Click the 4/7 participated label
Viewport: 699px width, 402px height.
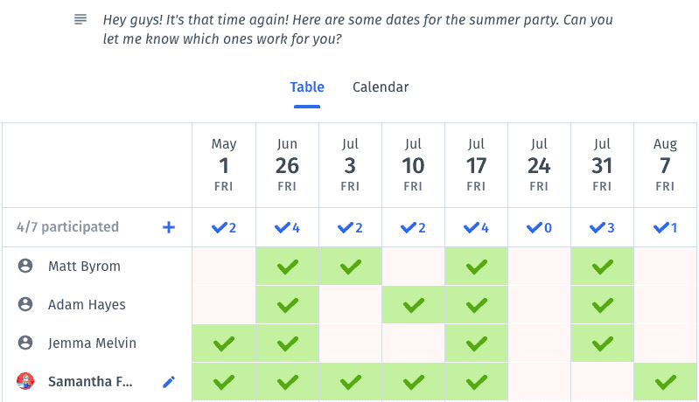[67, 227]
